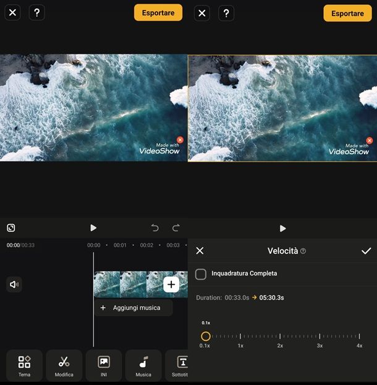Mute the video track with the speaker icon
The image size is (377, 385).
tap(14, 285)
